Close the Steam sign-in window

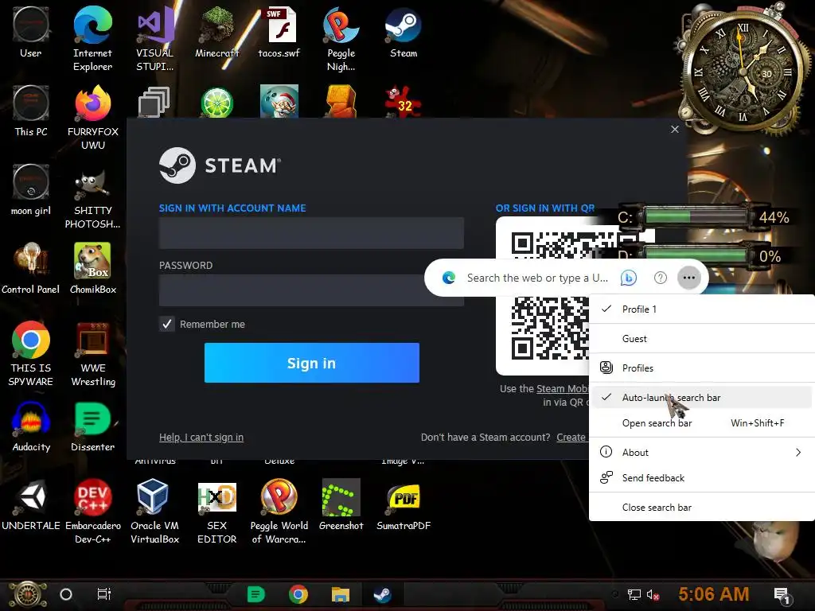pos(675,130)
